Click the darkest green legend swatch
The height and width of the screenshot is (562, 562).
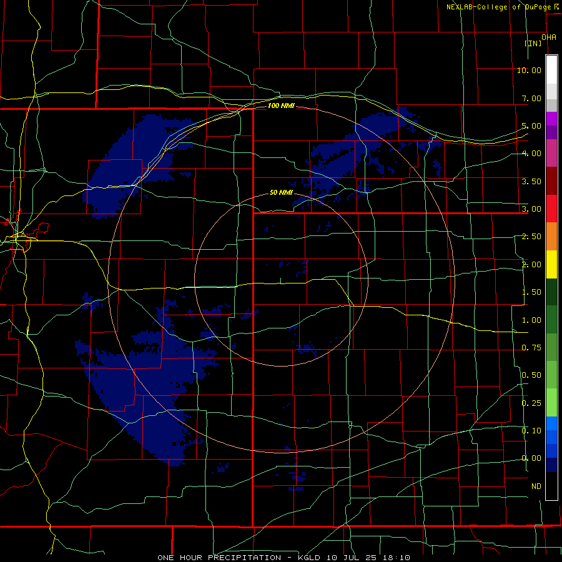551,292
